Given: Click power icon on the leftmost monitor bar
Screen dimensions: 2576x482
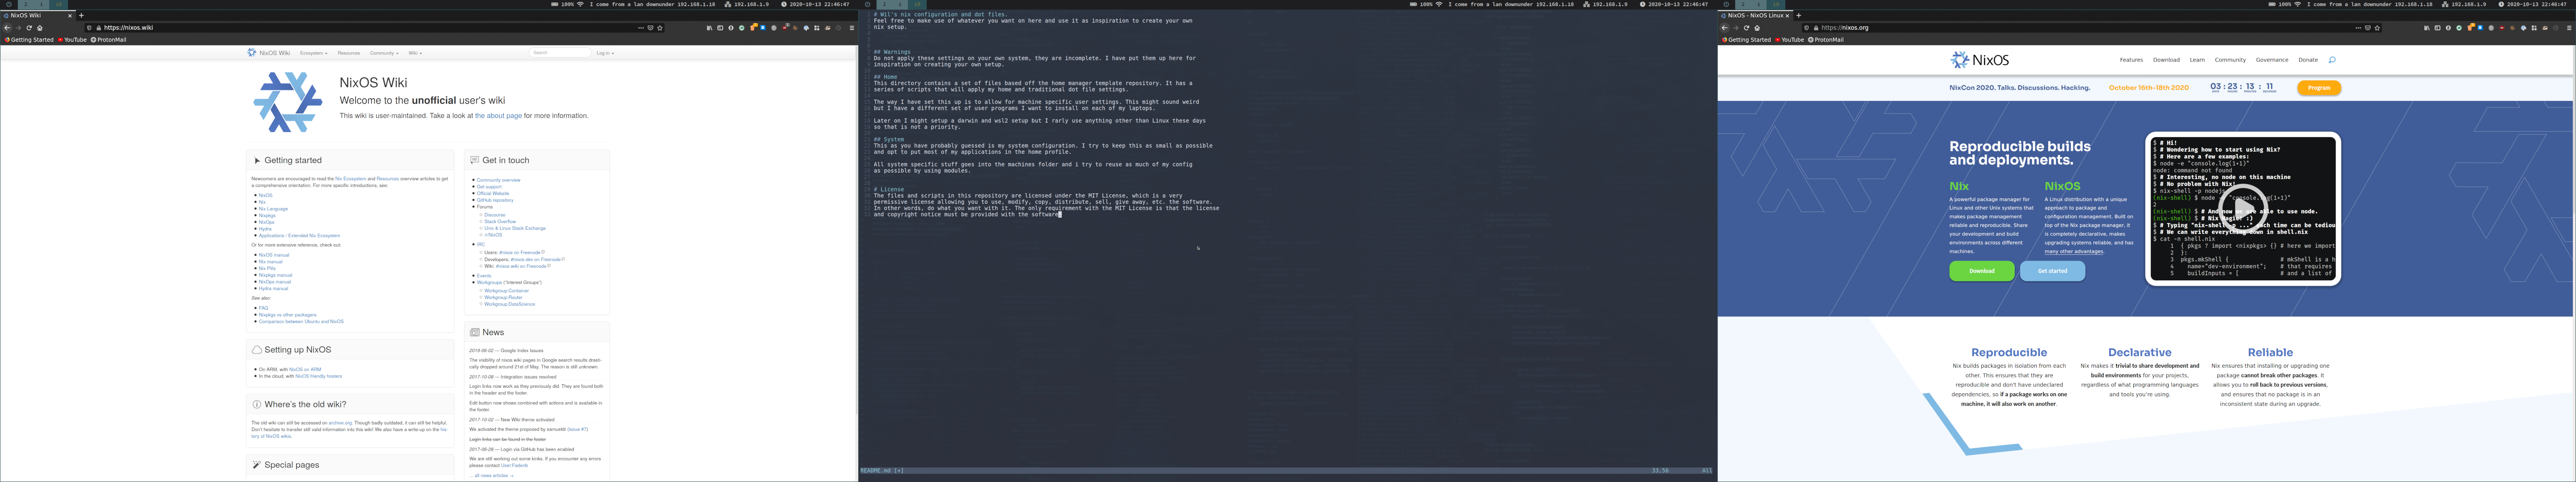Looking at the screenshot, I should tap(9, 4).
